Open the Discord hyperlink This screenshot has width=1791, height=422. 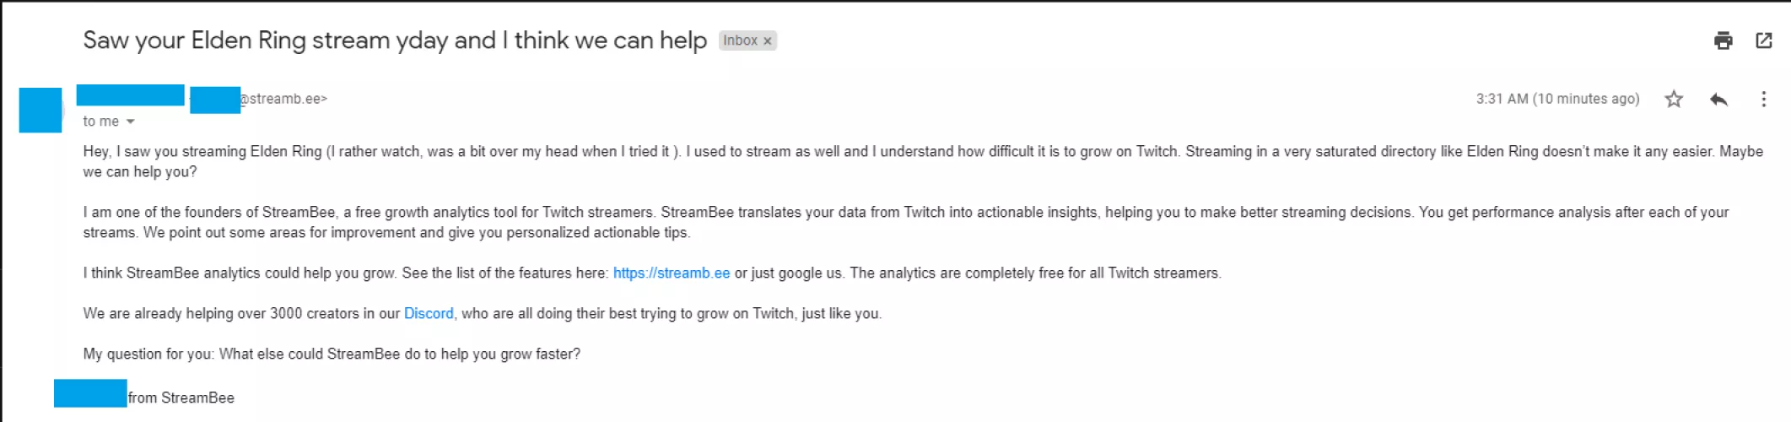click(429, 313)
